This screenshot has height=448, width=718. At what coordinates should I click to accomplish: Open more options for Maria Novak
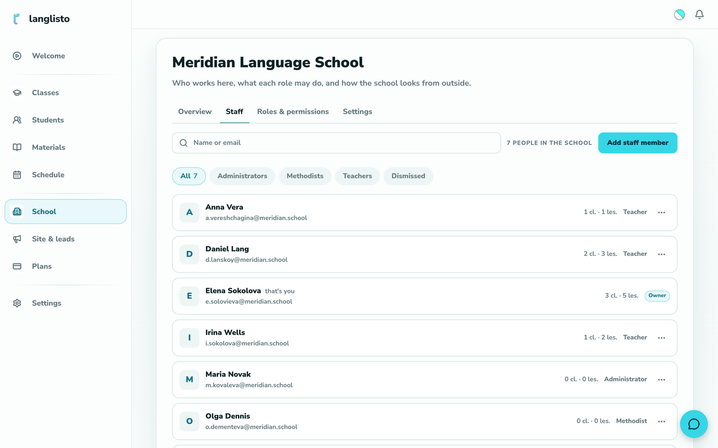pos(661,379)
